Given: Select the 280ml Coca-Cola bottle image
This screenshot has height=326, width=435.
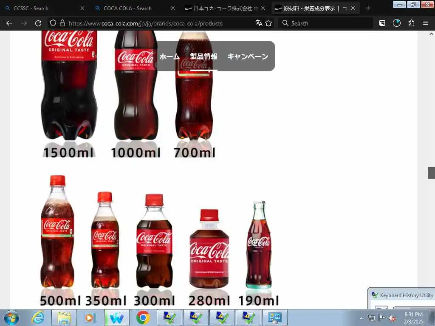Looking at the screenshot, I should point(209,249).
